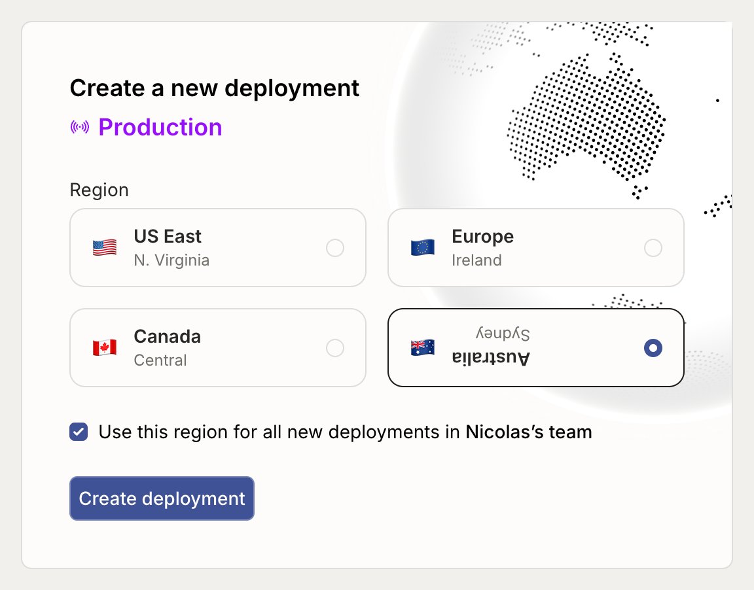Click the "Central" subtitle
The height and width of the screenshot is (590, 754).
pos(160,360)
